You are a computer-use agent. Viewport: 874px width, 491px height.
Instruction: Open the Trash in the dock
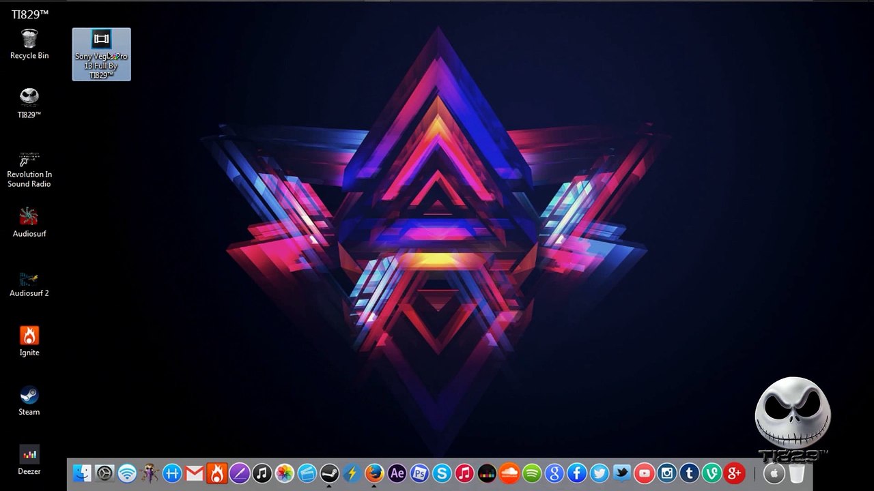796,473
